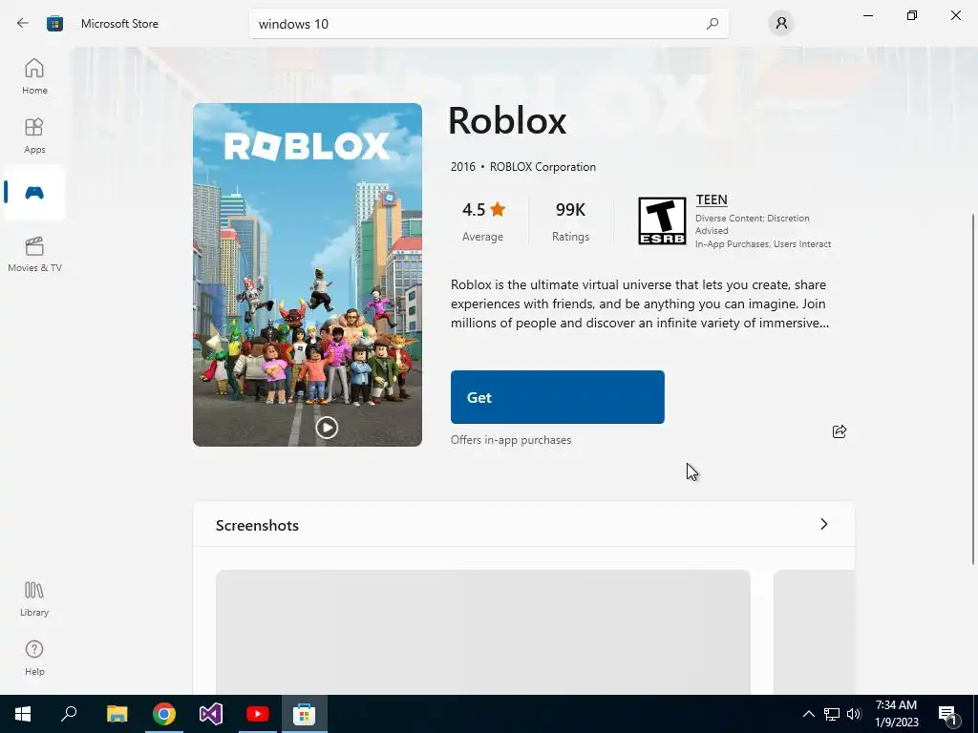Click the Roblox cover art image

click(308, 274)
